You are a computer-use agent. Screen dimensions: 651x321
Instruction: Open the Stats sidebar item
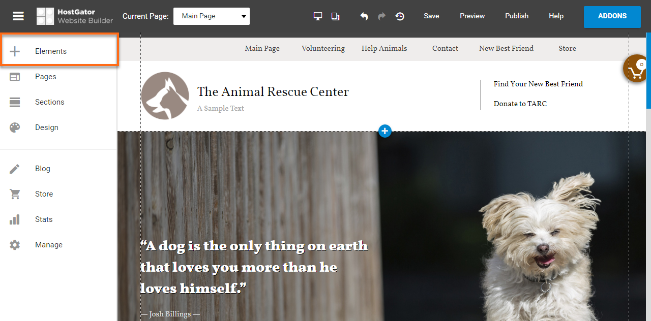coord(58,219)
